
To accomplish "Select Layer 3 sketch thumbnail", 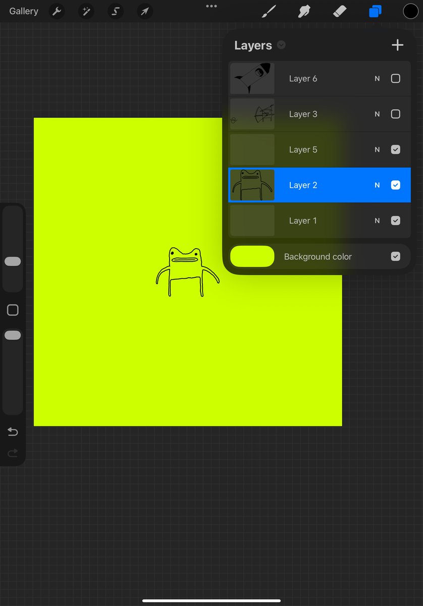I will pos(252,114).
